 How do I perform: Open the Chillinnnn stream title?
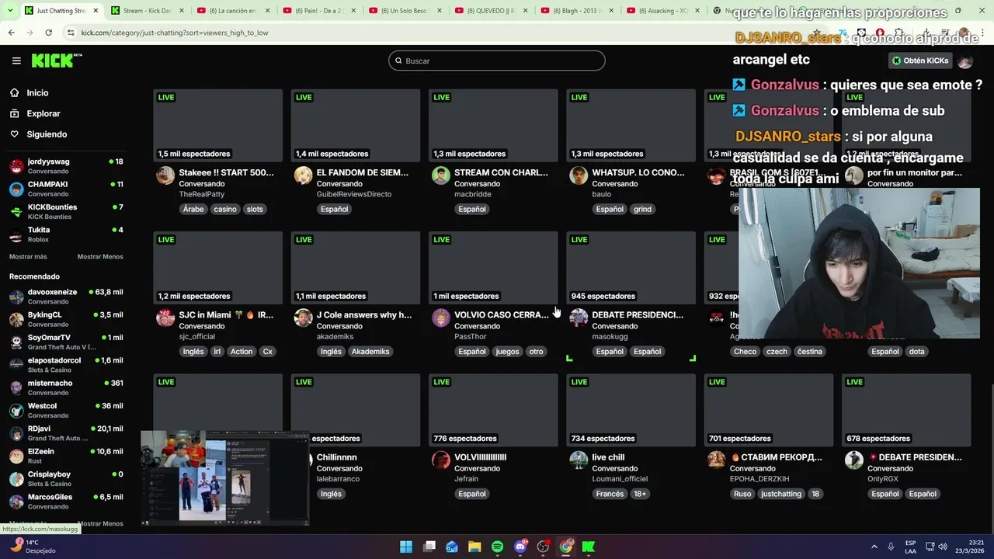coord(337,457)
